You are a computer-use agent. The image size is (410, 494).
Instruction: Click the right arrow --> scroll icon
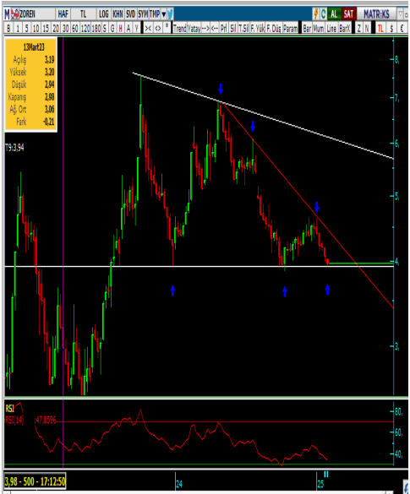(x=205, y=29)
